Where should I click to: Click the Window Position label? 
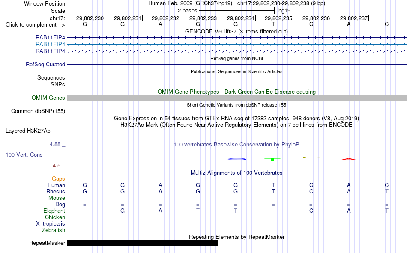pos(45,3)
